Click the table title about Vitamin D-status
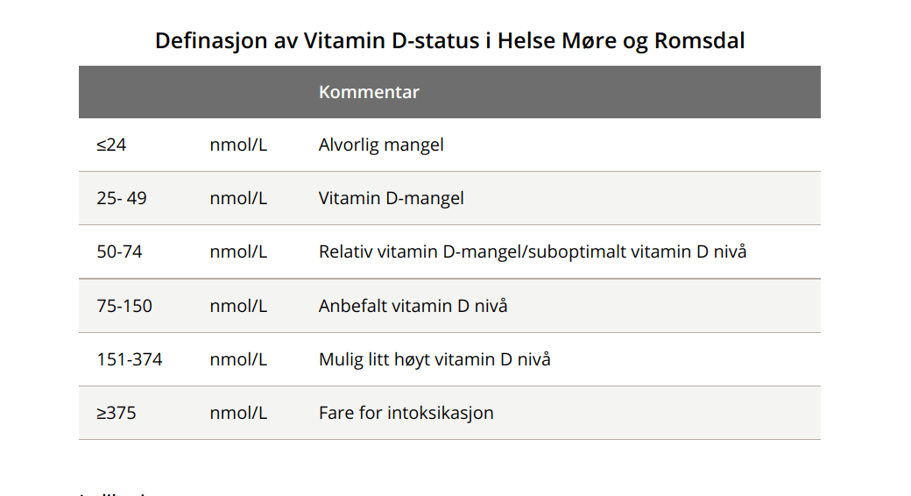The width and height of the screenshot is (911, 496). click(449, 40)
